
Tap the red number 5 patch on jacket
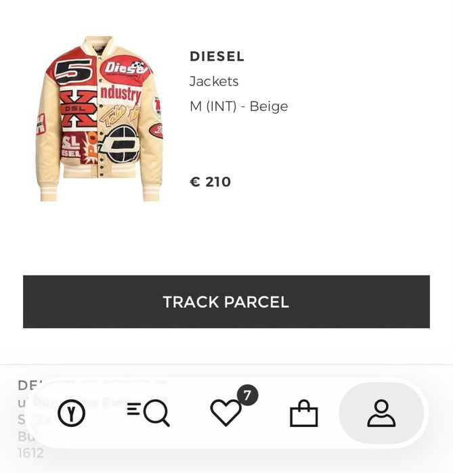click(x=74, y=71)
